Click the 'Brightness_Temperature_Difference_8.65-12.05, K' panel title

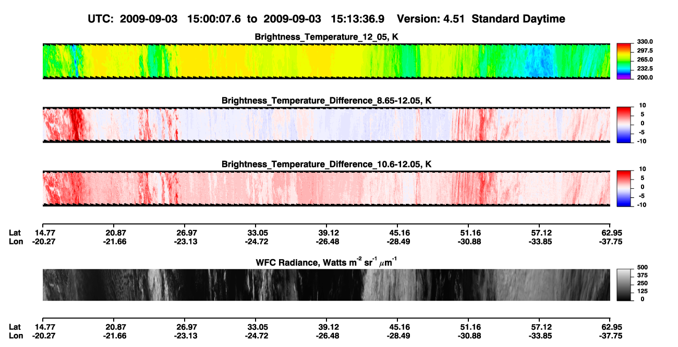(x=326, y=100)
